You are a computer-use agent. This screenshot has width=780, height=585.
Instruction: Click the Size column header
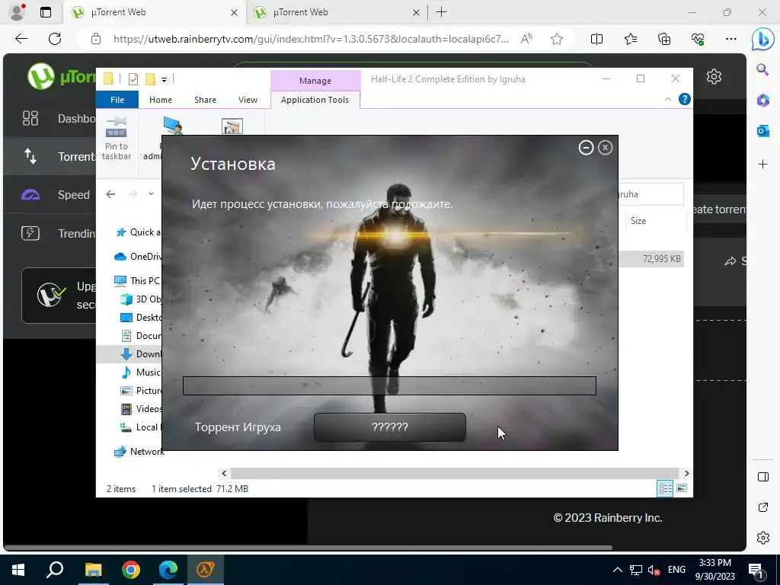pyautogui.click(x=654, y=221)
